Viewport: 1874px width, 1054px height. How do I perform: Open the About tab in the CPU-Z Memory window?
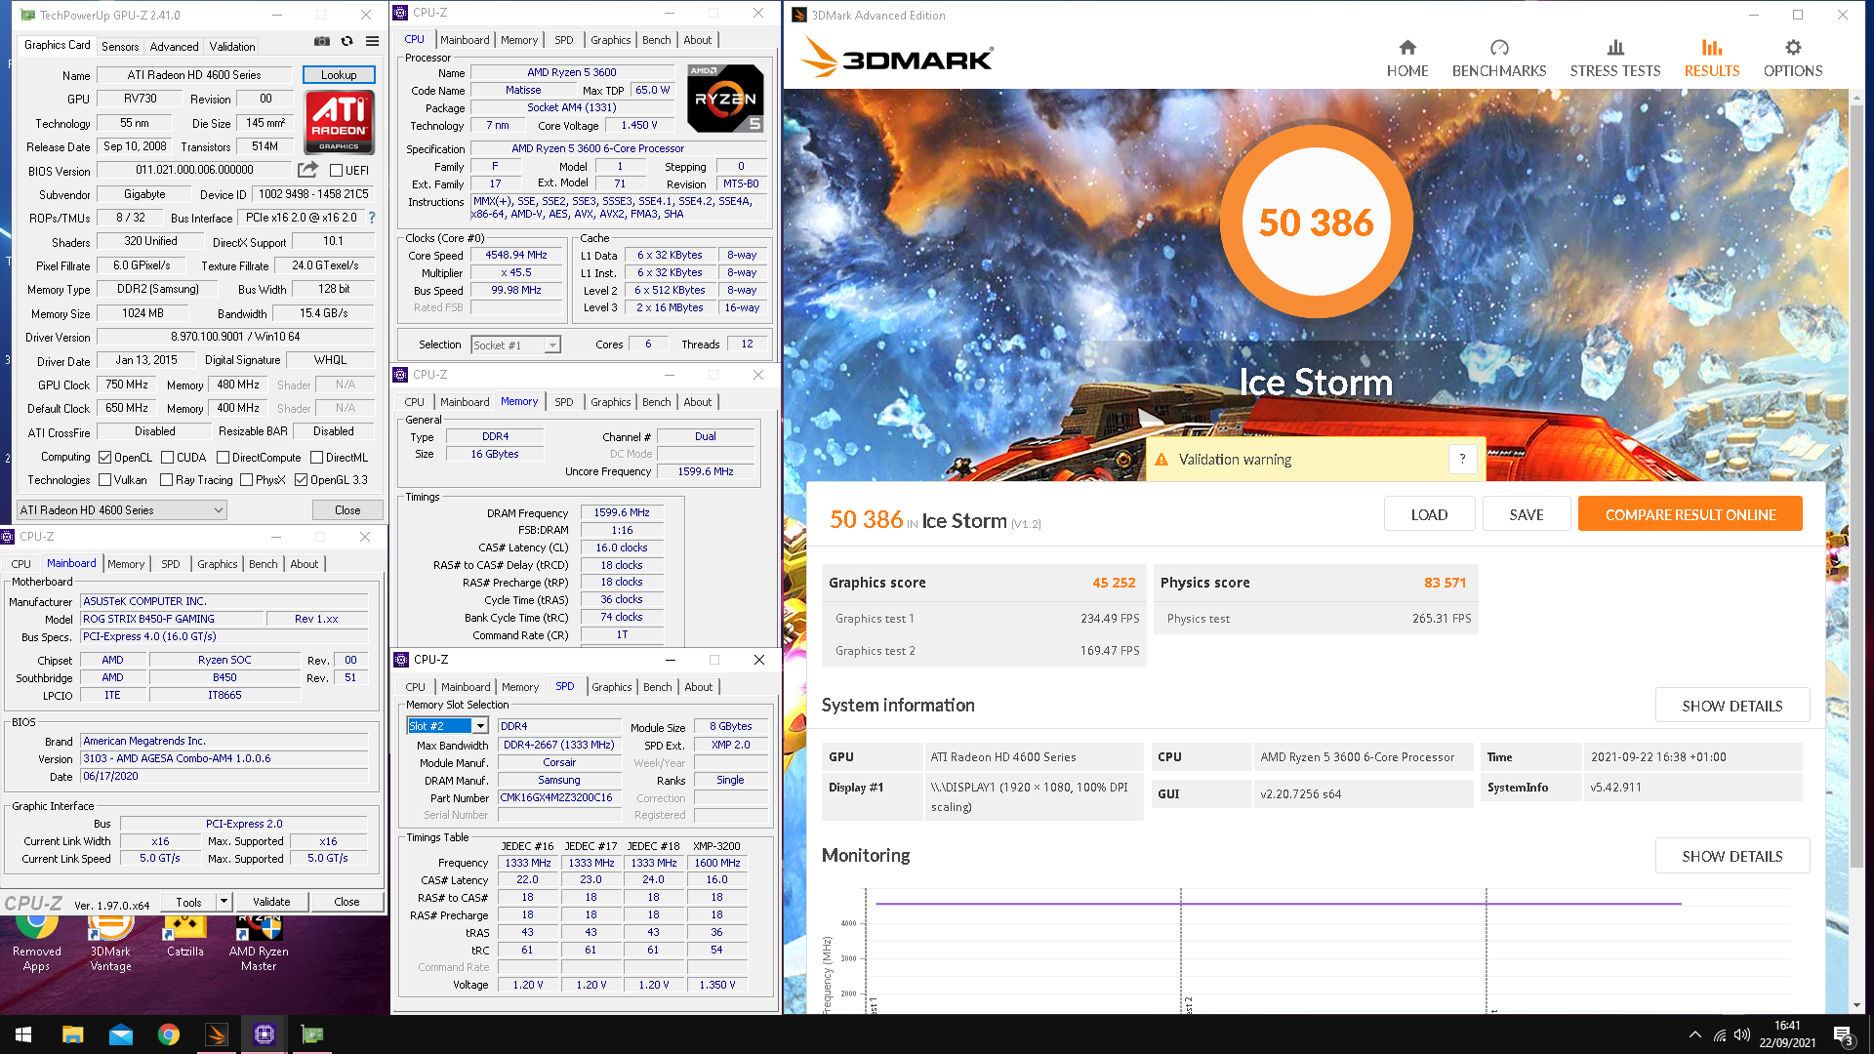point(697,401)
